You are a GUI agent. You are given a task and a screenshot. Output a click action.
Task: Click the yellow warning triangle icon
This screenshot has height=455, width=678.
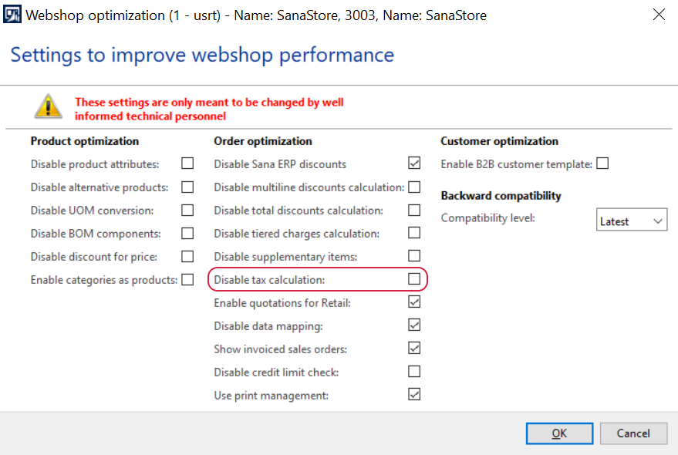point(48,106)
